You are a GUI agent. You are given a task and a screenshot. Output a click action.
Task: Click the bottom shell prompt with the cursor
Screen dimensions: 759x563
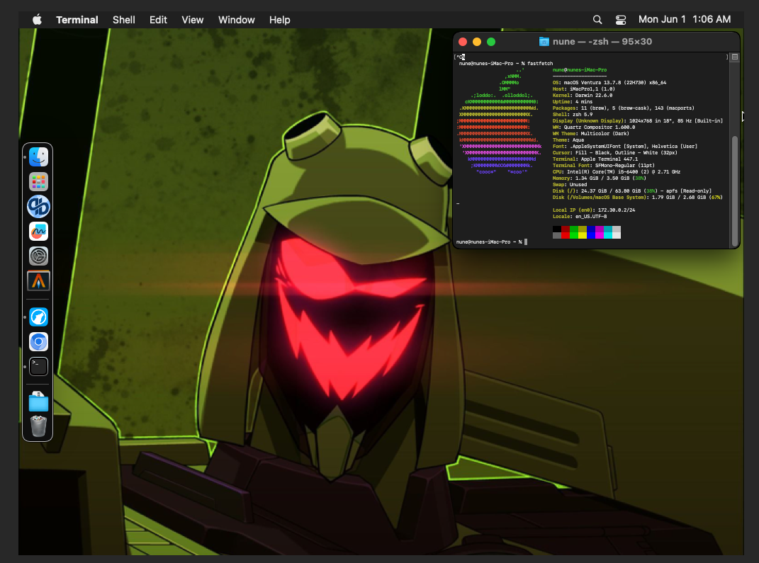[x=491, y=241]
